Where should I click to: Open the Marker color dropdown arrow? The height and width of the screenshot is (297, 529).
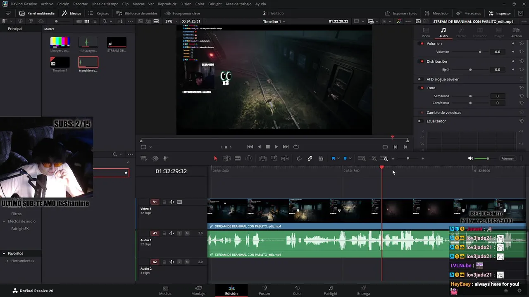(350, 158)
